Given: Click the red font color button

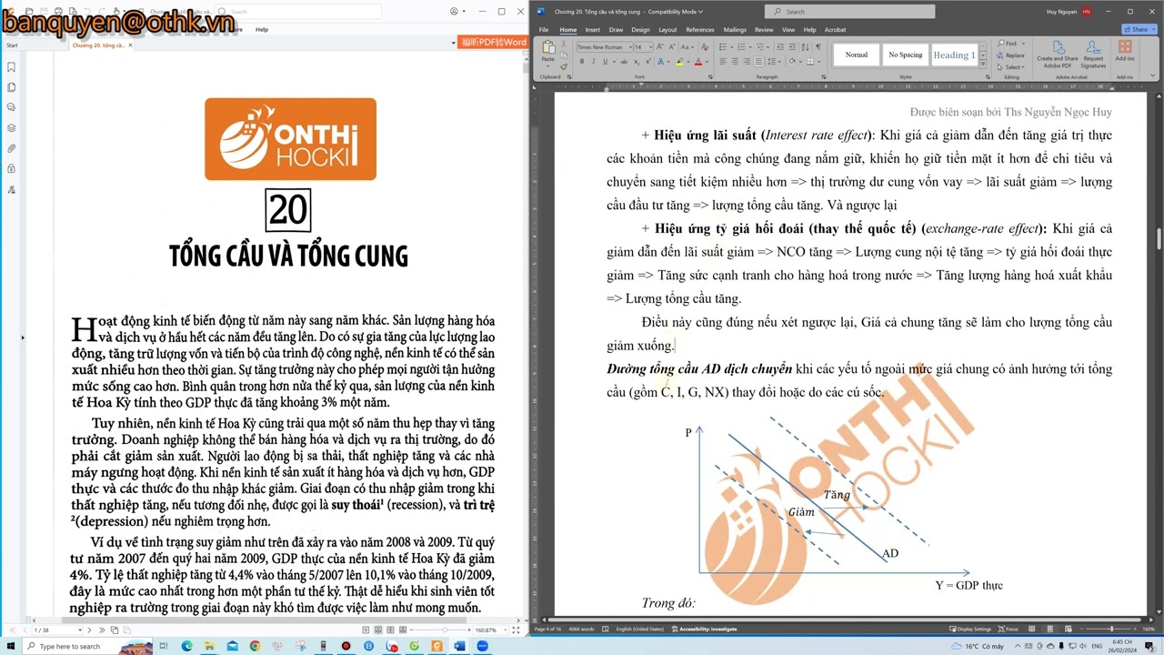Looking at the screenshot, I should [x=698, y=61].
